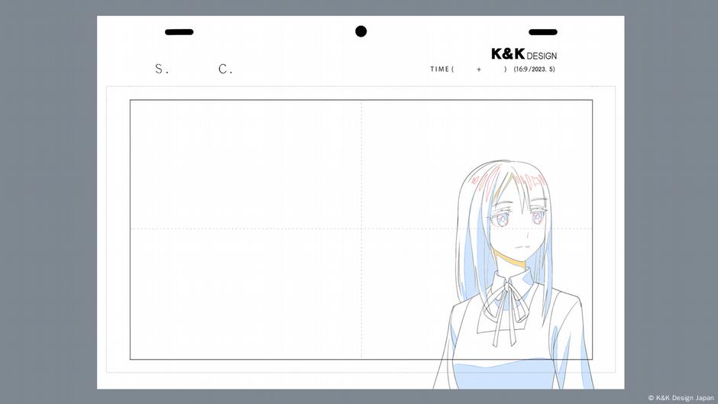Viewport: 718px width, 404px height.
Task: Click the "TIME" field label
Action: coord(440,69)
